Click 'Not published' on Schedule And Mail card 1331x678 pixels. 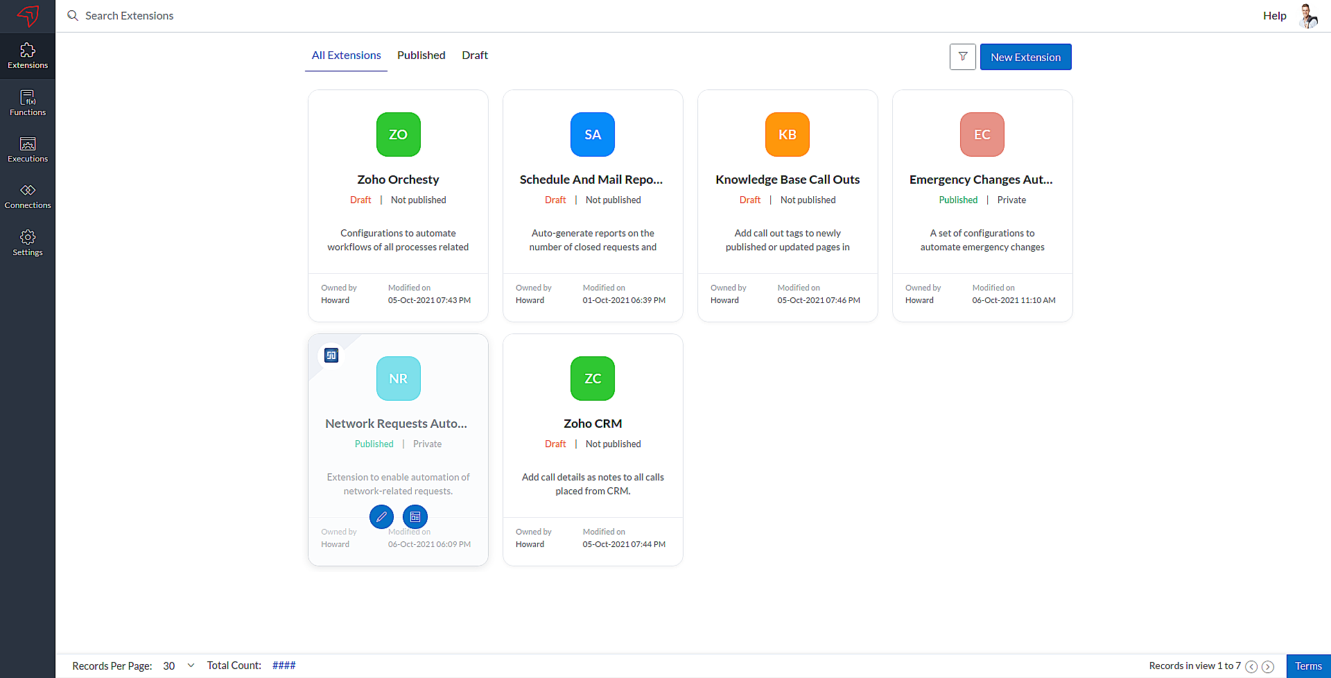click(x=613, y=200)
